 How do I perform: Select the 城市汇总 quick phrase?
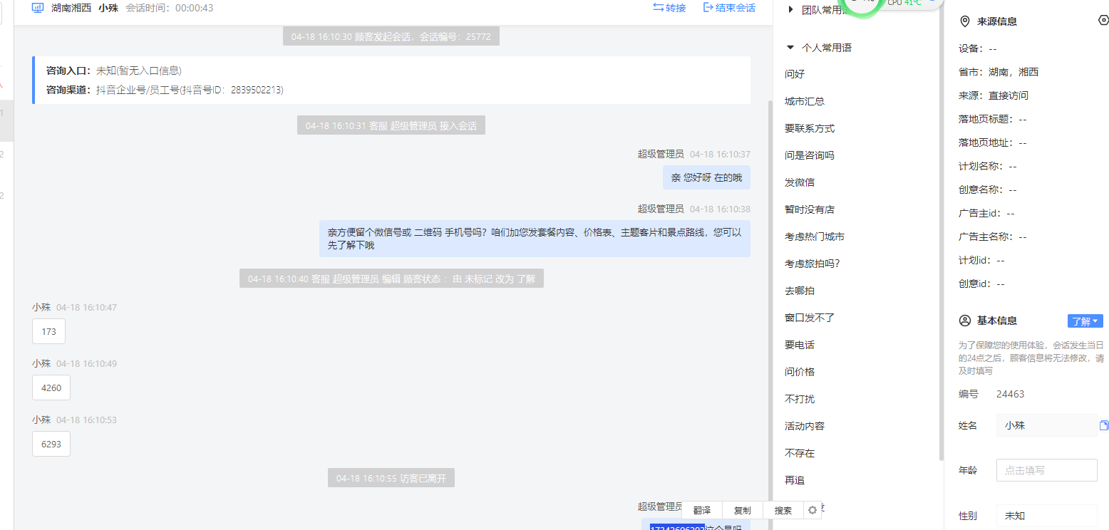805,101
